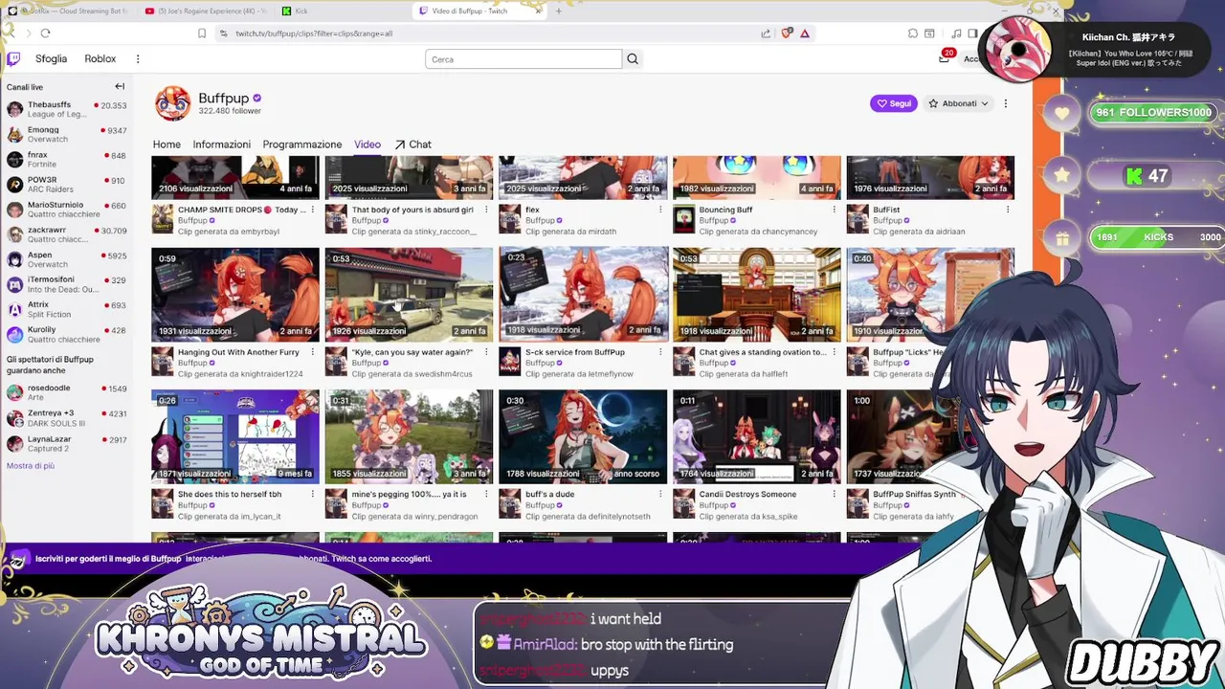Viewport: 1225px width, 689px height.
Task: Open the Buffpup channel avatar
Action: point(173,103)
